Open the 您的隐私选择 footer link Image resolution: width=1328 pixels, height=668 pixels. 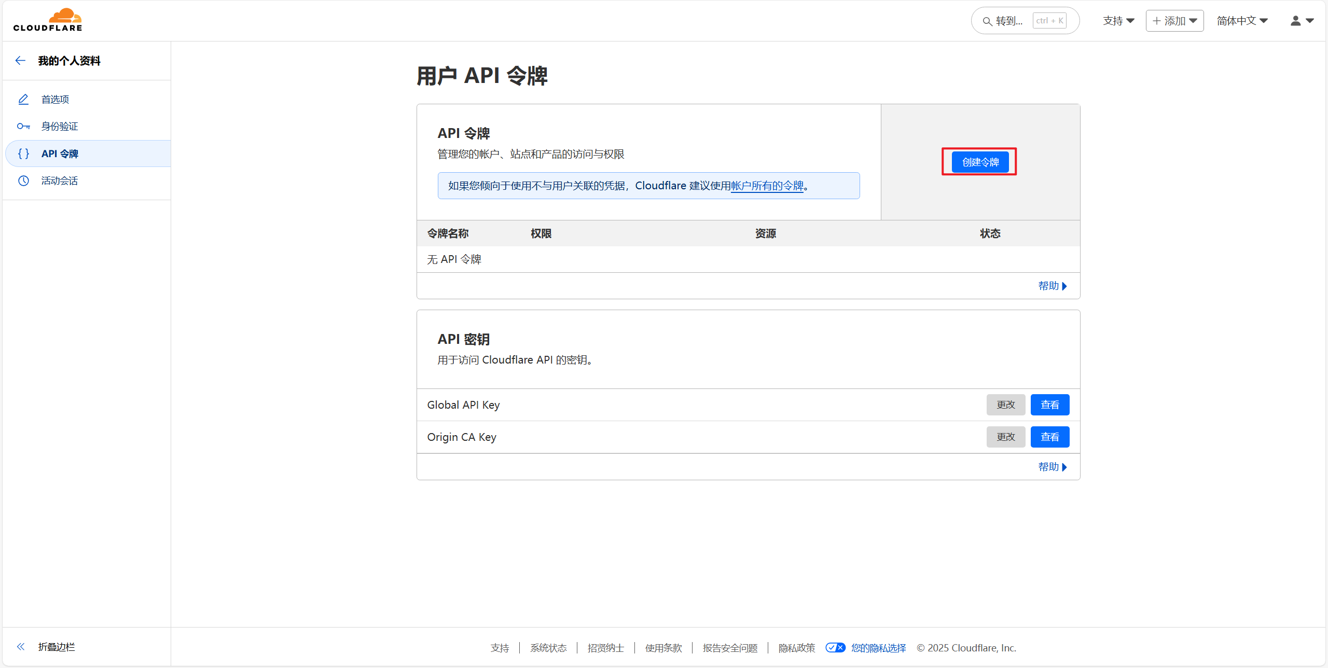[879, 648]
